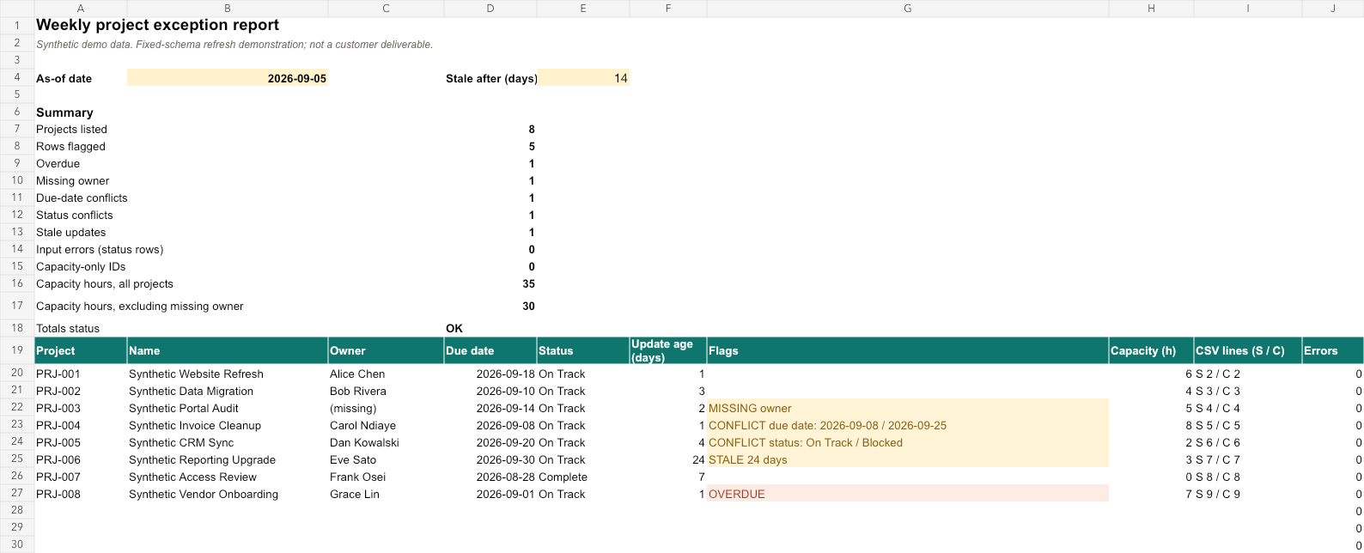Select the due date 2026-08-28 cell
The width and height of the screenshot is (1364, 553).
(490, 477)
